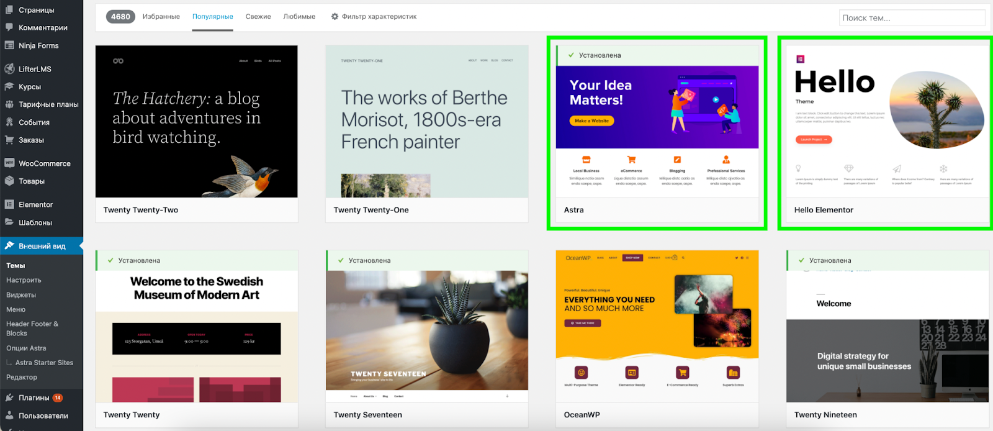Click the Twenty Twenty theme name

click(x=132, y=415)
